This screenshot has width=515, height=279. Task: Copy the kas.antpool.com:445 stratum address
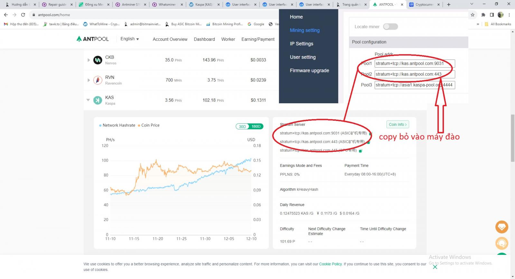coord(360,151)
